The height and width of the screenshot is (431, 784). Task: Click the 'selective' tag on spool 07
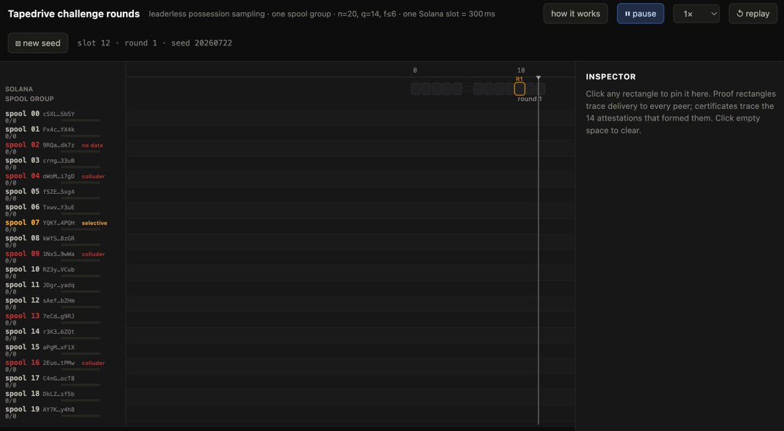(94, 223)
